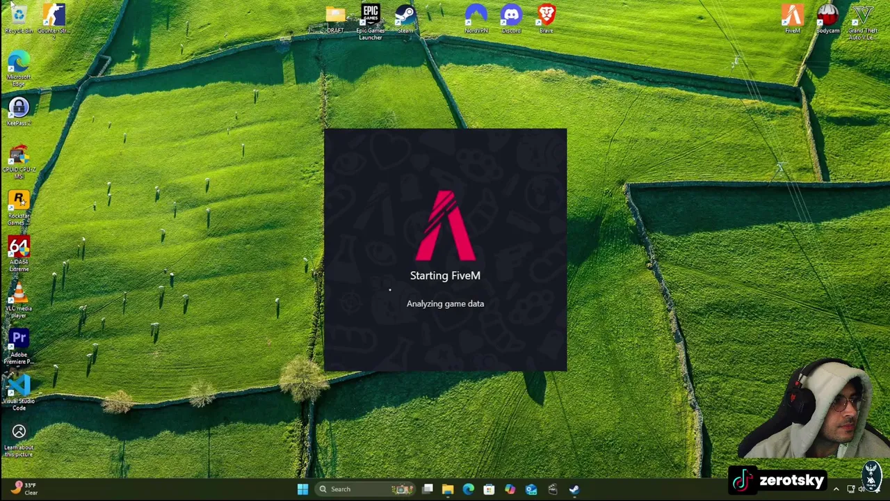
Task: Click the Starting FiveM text
Action: pyautogui.click(x=445, y=276)
